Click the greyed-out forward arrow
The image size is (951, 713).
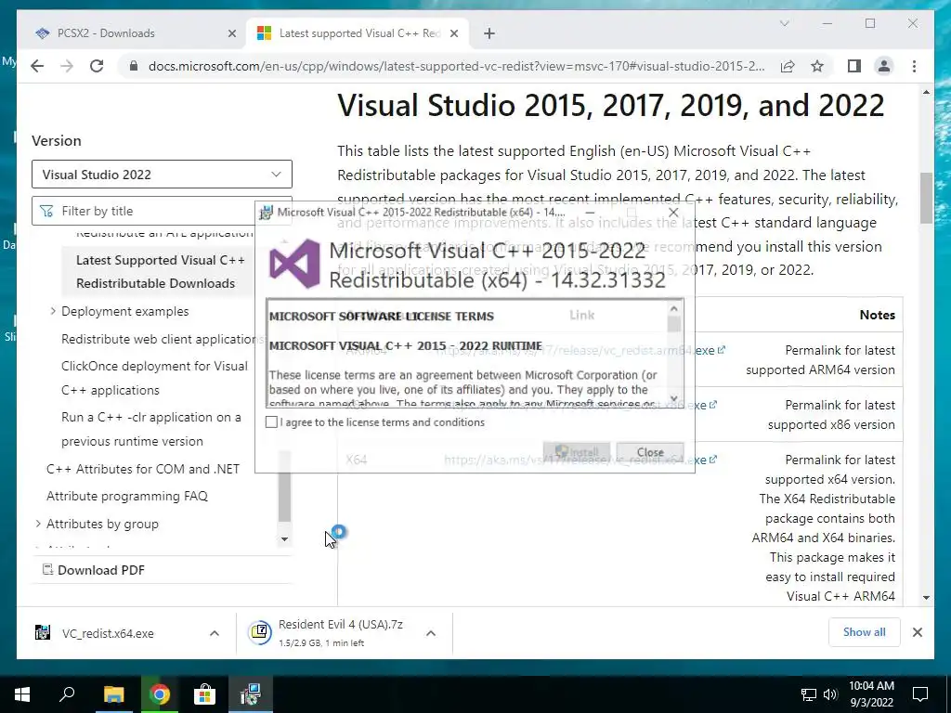tap(67, 66)
